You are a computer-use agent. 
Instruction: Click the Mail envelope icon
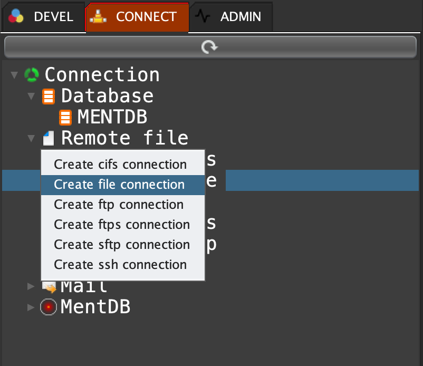coord(49,287)
